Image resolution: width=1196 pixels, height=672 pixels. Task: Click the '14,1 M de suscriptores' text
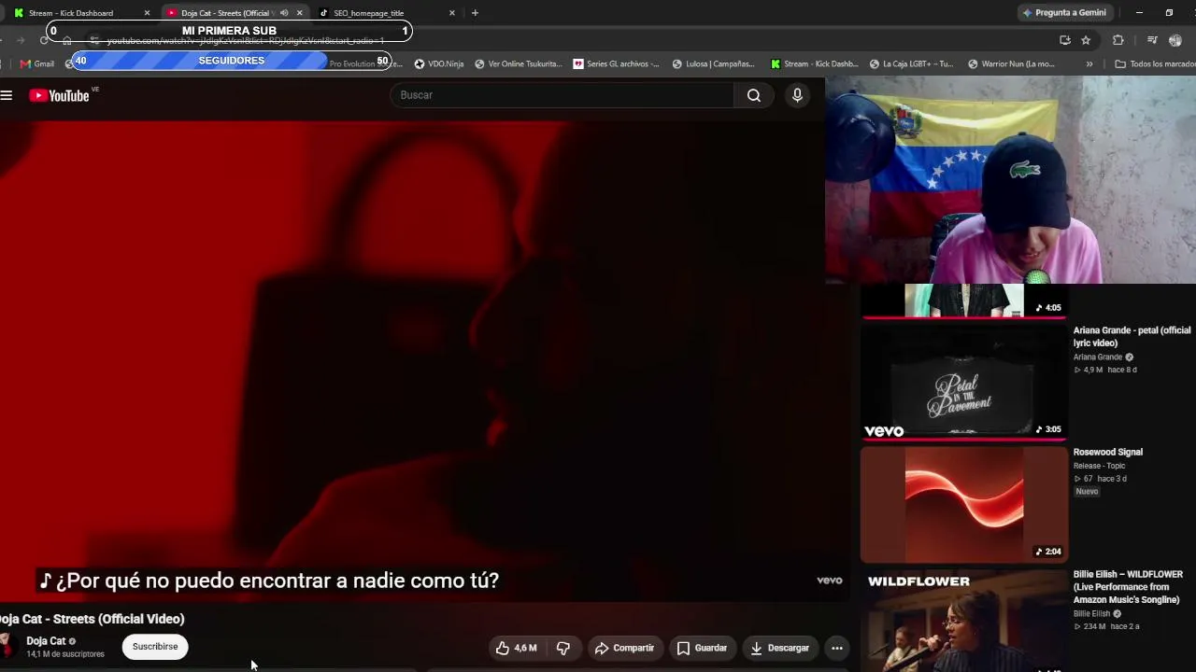(65, 654)
